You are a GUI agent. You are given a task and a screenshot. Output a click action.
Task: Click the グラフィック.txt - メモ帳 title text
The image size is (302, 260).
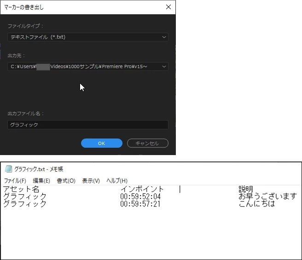pyautogui.click(x=39, y=169)
